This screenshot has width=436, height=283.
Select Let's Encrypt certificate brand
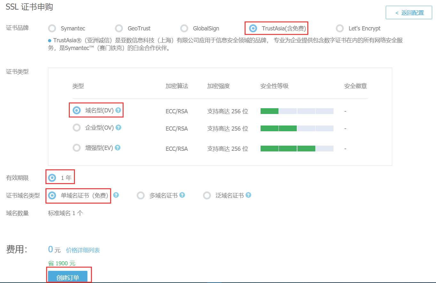(340, 28)
